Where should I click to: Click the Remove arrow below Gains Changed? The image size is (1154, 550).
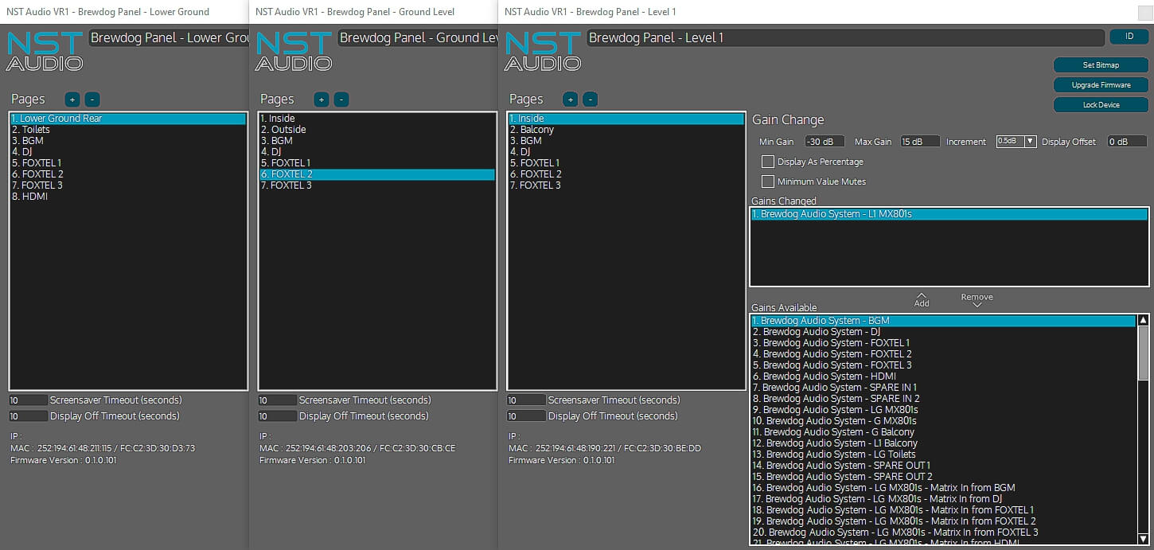(x=977, y=299)
